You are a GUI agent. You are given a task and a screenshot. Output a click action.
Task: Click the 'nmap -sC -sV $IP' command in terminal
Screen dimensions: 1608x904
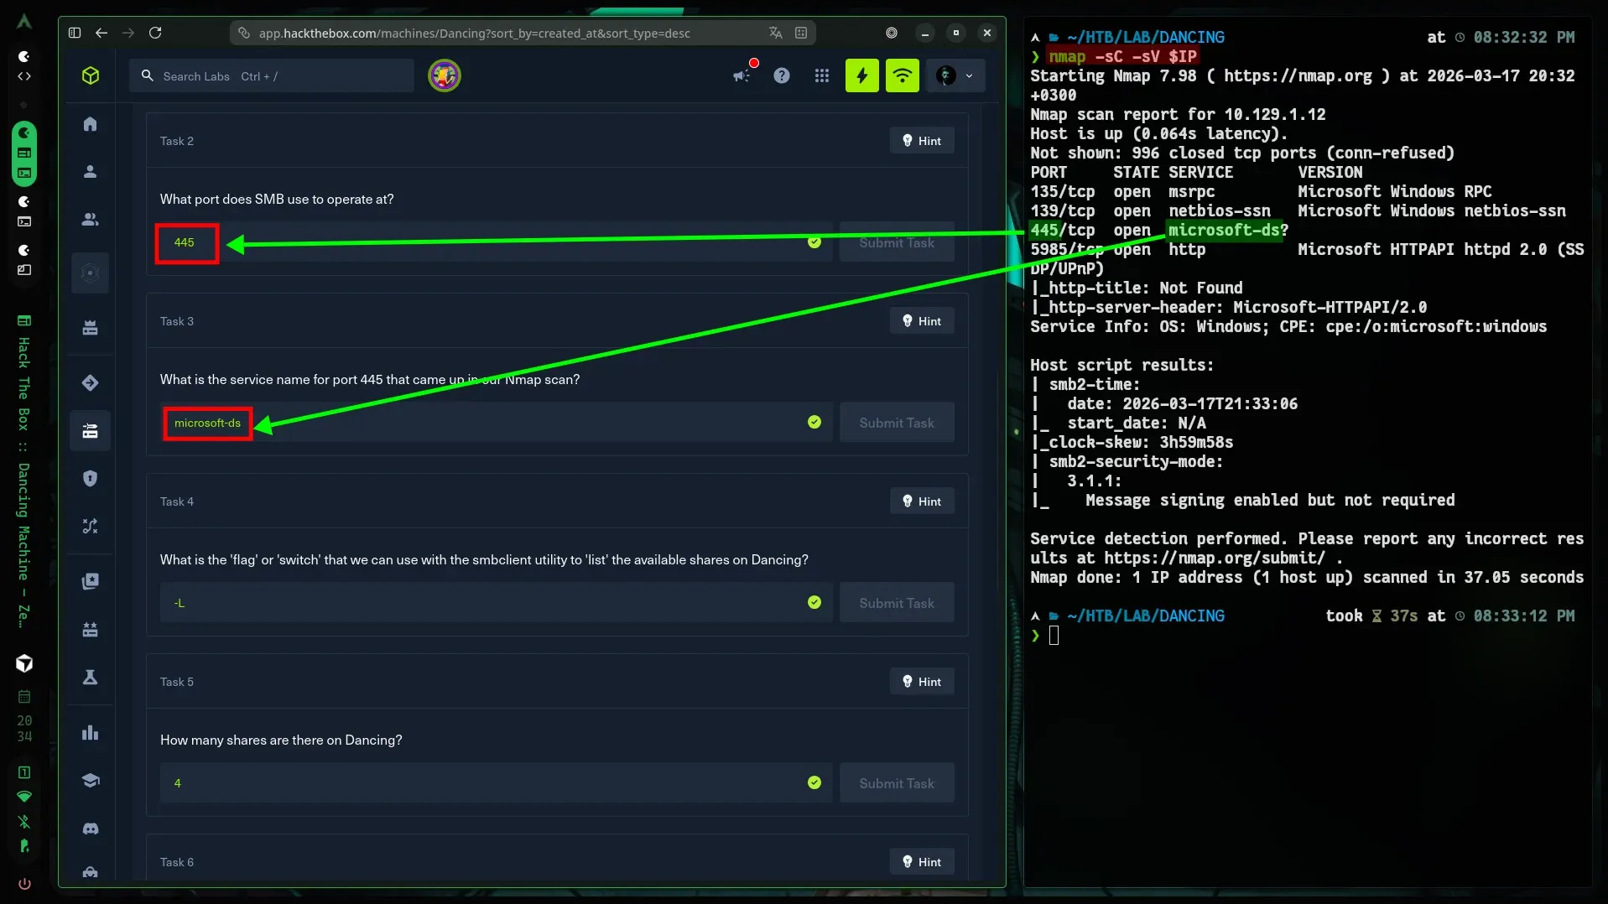[1122, 56]
